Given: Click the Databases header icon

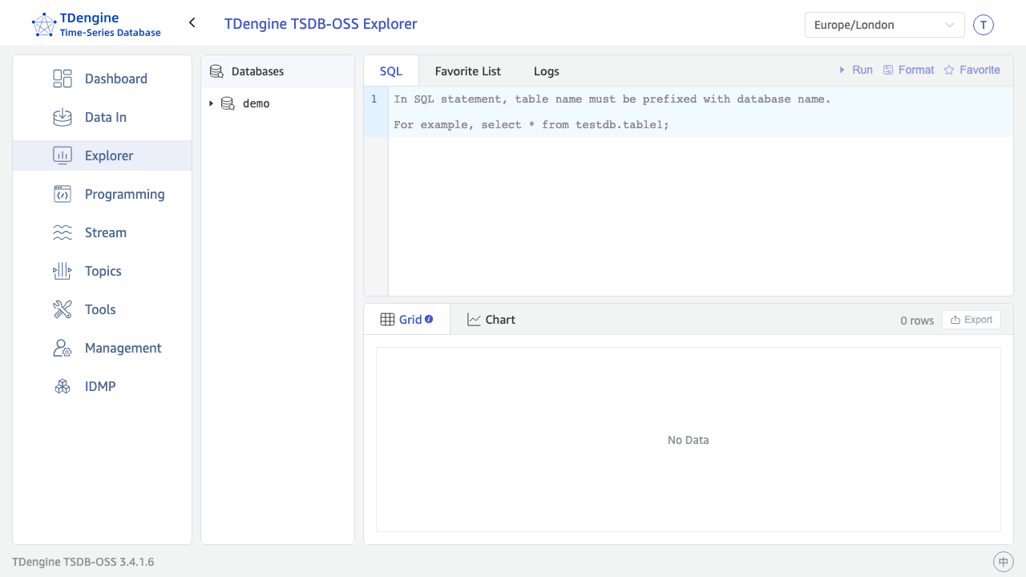Looking at the screenshot, I should [216, 71].
